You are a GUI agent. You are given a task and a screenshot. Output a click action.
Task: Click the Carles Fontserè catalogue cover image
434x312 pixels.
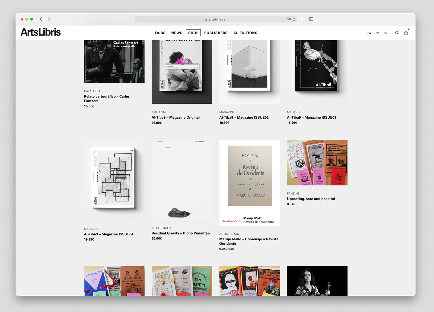[114, 61]
